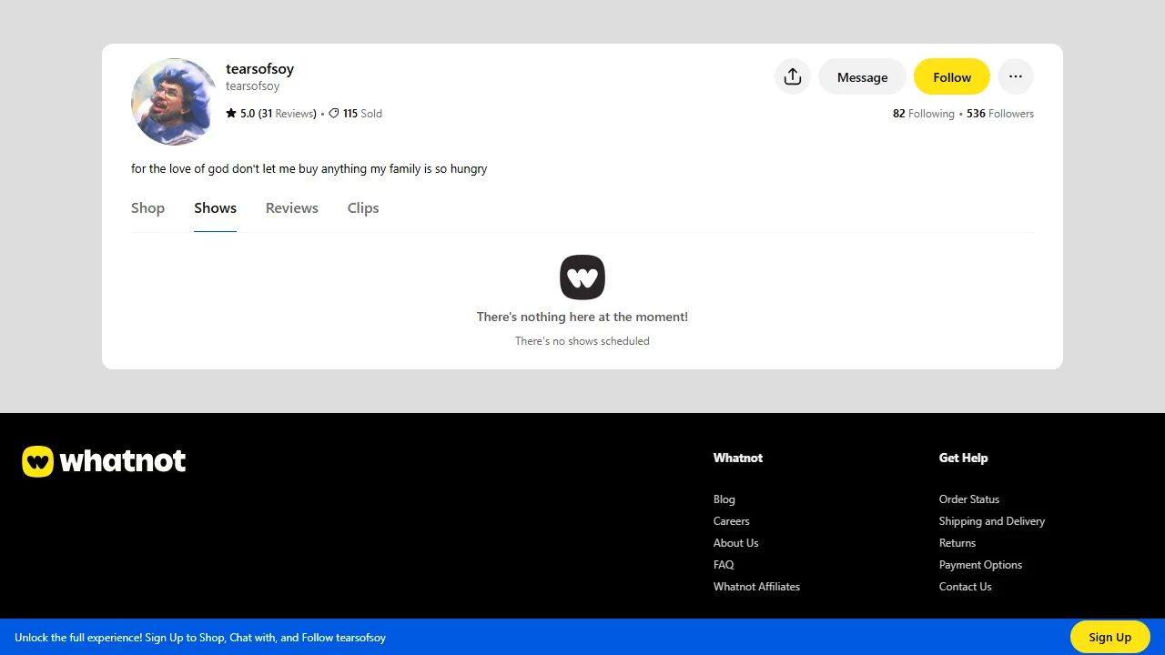The image size is (1165, 655).
Task: Click the 82 Following count
Action: [923, 113]
